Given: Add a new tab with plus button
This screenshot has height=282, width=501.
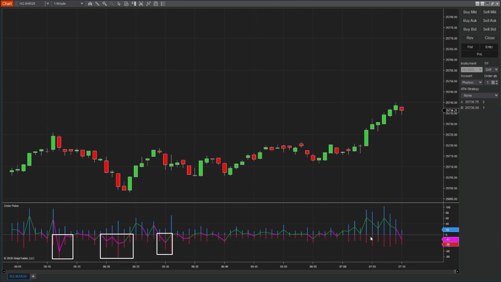Looking at the screenshot, I should tap(33, 276).
